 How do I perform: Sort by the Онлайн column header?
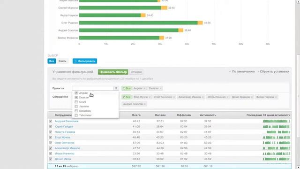point(160,115)
